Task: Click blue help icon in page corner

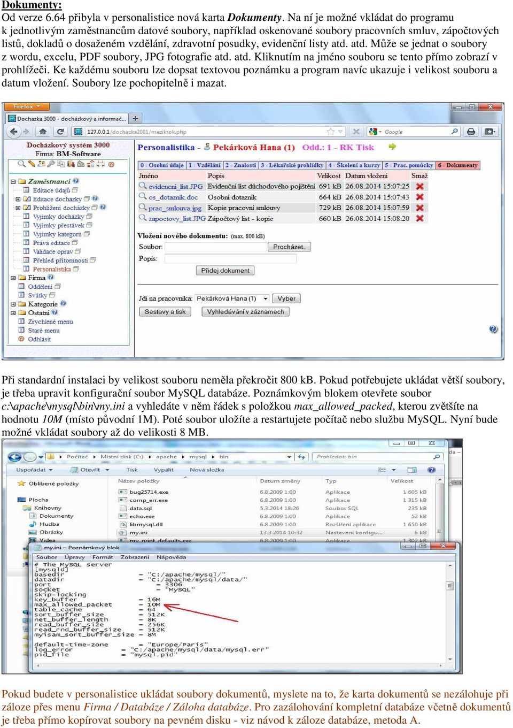Action: click(x=493, y=329)
